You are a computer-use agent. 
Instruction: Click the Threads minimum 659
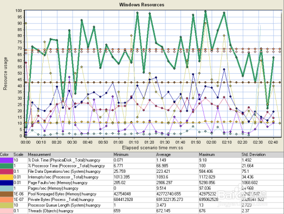click(117, 211)
